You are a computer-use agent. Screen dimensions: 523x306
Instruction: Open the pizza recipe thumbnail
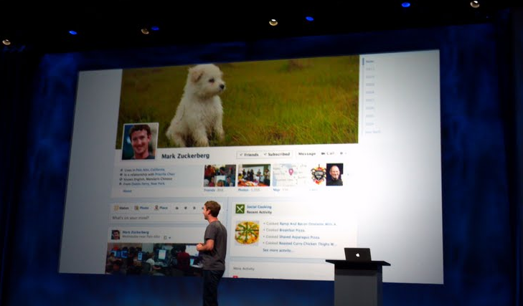(x=246, y=234)
